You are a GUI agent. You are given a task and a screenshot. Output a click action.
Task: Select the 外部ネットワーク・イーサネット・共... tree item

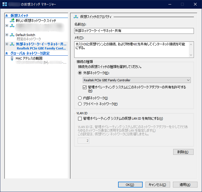pos(41,44)
